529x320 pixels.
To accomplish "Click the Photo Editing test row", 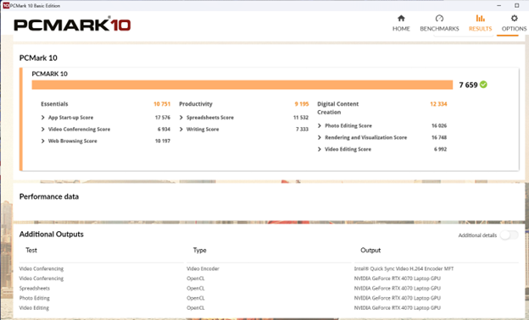I will [x=35, y=298].
